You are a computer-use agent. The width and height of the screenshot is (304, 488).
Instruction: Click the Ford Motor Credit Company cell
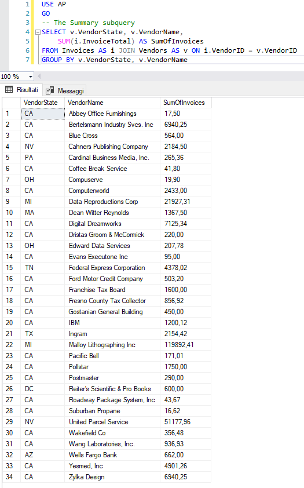pyautogui.click(x=112, y=279)
